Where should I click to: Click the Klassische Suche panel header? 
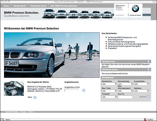point(126,70)
